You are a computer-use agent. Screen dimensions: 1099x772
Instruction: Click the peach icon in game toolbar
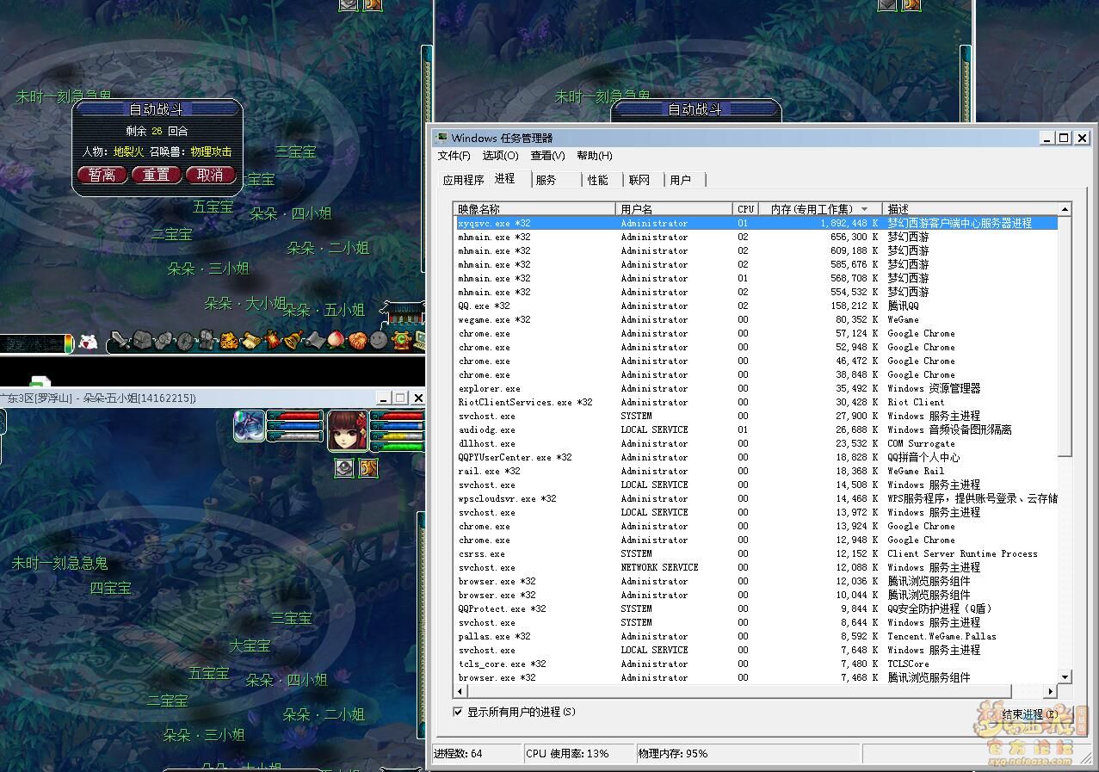pos(336,340)
